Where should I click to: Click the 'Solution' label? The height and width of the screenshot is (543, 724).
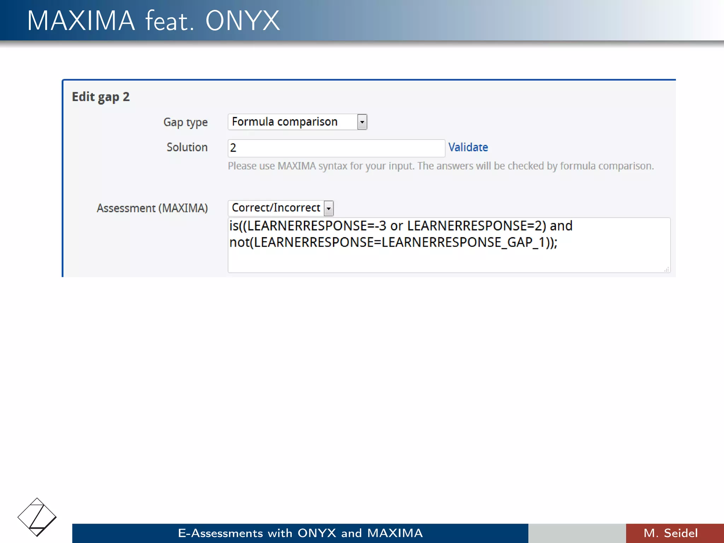click(187, 147)
